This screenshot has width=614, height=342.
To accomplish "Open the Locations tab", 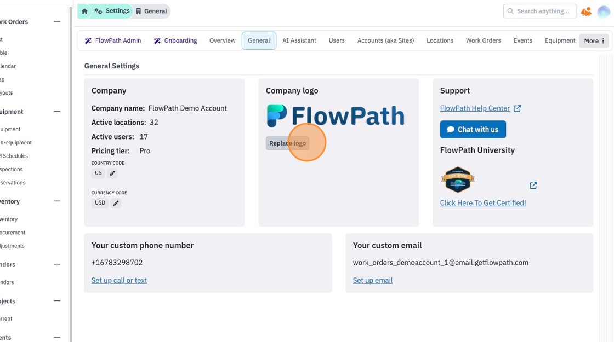I will (440, 40).
